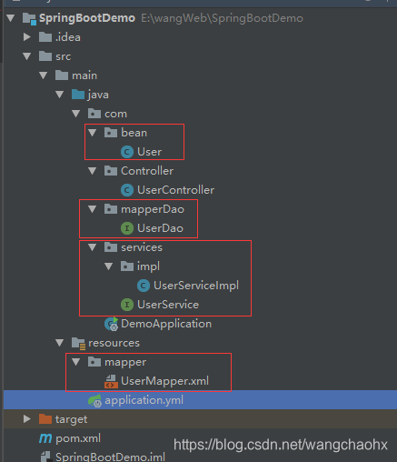Collapse the SpringBootDemo project root arrow
Viewport: 397px width, 462px height.
[x=11, y=18]
